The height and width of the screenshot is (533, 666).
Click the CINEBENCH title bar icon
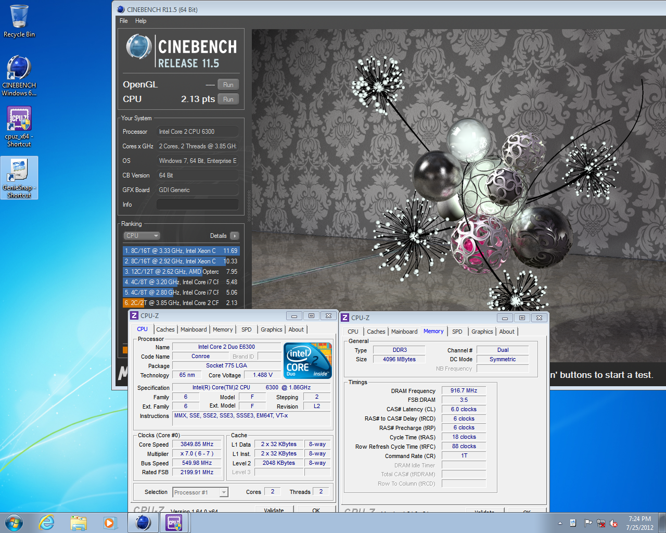121,9
